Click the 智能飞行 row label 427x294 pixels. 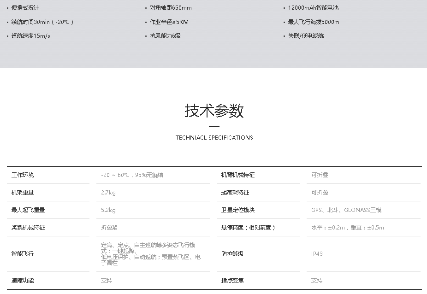click(x=23, y=254)
